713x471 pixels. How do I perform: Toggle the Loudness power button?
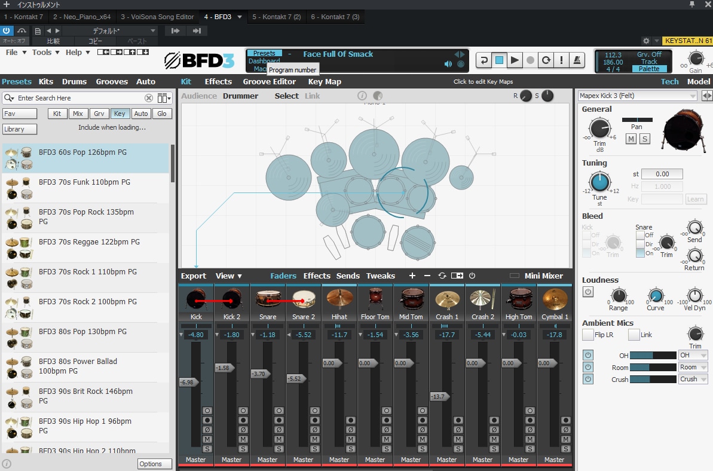[588, 292]
